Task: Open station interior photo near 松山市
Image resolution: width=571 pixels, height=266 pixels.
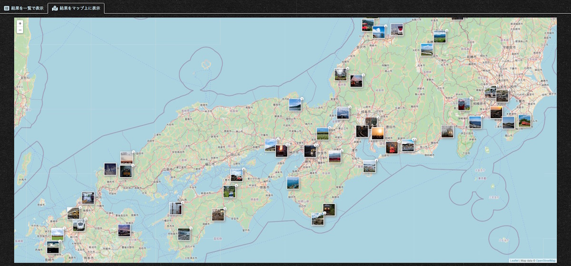Action: click(176, 208)
